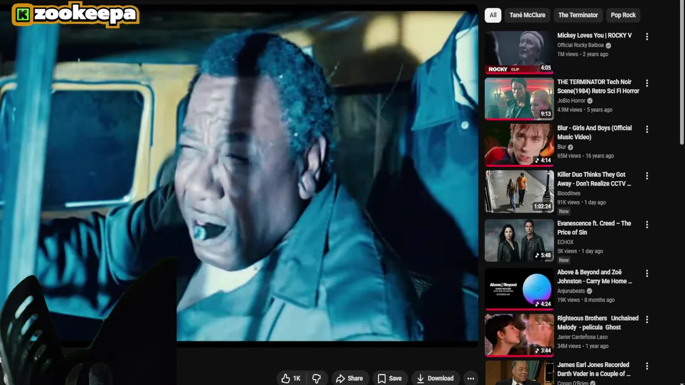Viewport: 685px width, 385px height.
Task: Open title Mickey Loves You | ROCKY V
Action: click(595, 35)
